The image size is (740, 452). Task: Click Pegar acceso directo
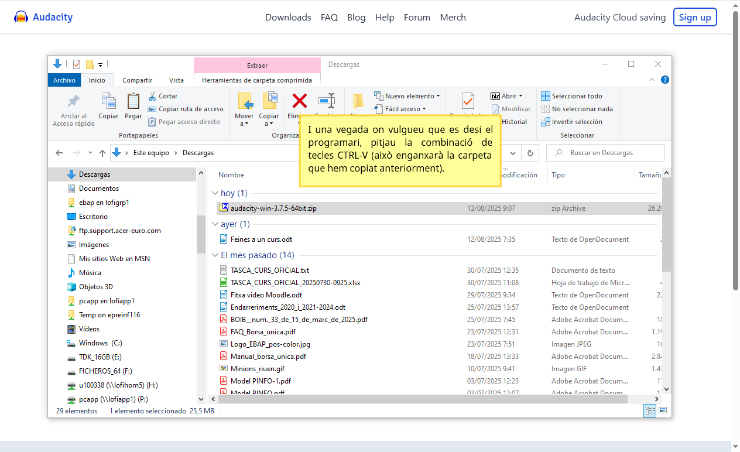click(x=184, y=122)
